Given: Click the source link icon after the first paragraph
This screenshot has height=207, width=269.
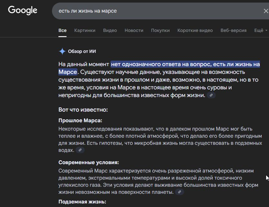Looking at the screenshot, I should click(212, 95).
